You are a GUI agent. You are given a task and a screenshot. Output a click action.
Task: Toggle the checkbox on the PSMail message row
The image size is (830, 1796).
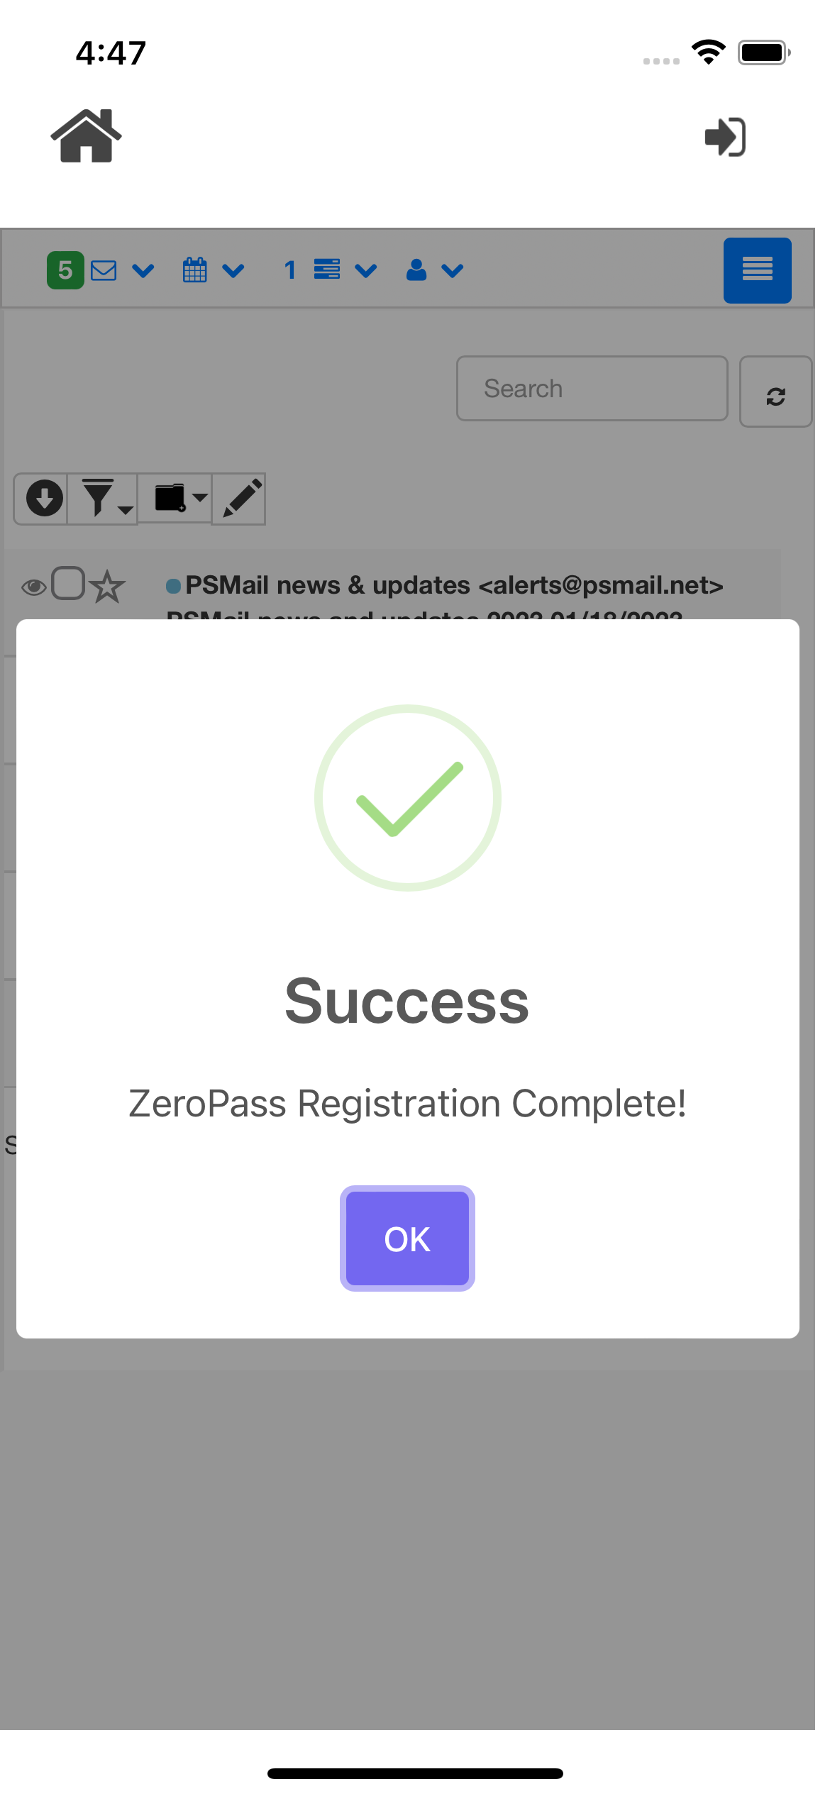pos(69,584)
